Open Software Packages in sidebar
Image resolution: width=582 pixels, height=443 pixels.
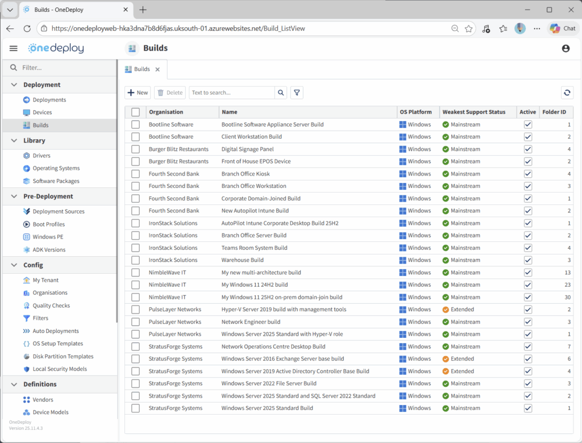56,181
